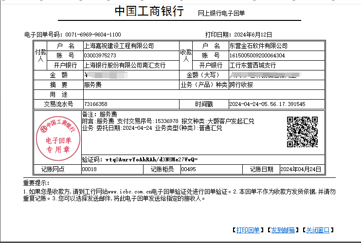
Task: Click the 金额（大写） label
Action: (x=204, y=75)
